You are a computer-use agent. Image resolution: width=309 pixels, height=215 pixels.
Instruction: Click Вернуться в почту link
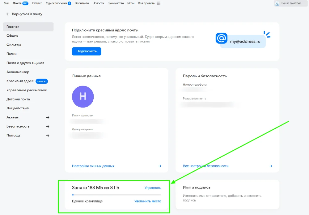tap(27, 14)
